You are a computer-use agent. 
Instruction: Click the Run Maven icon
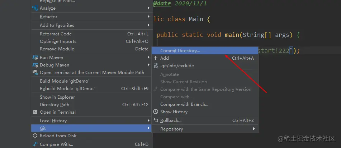pos(35,58)
